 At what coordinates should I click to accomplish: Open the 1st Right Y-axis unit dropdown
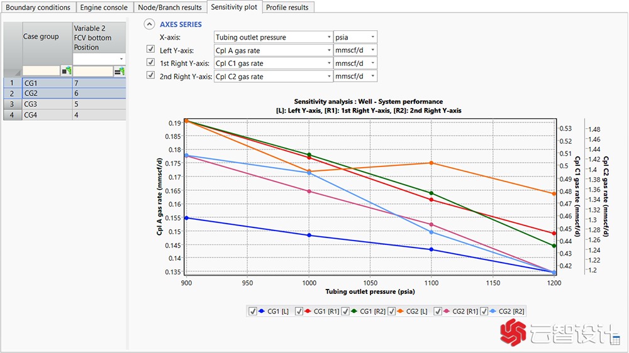pos(355,63)
